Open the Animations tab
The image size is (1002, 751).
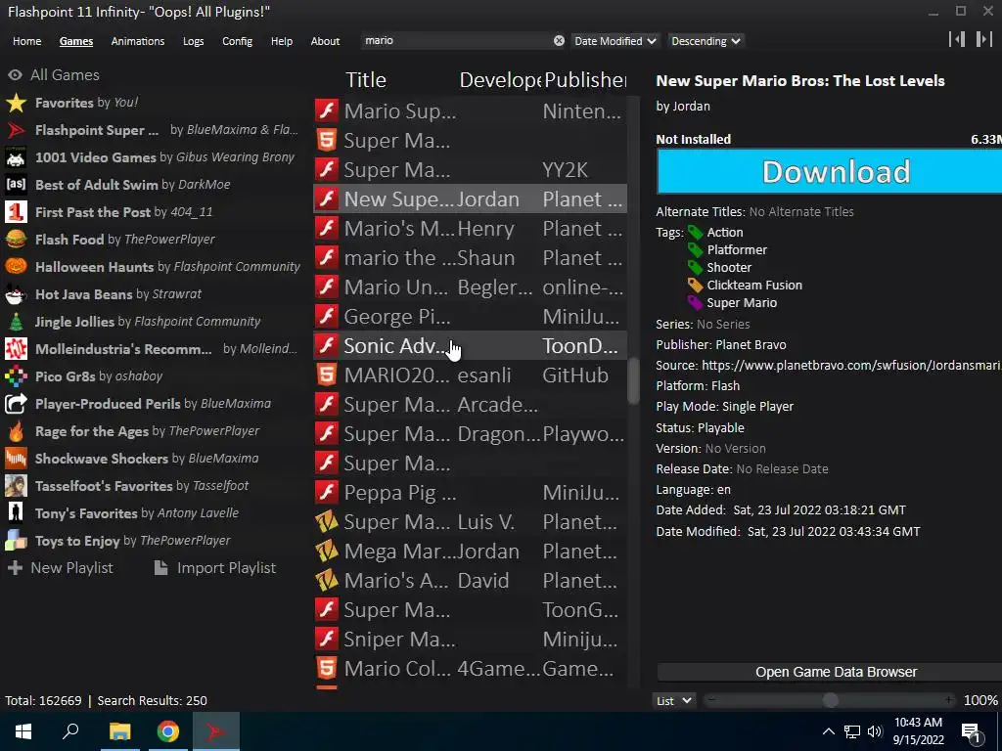click(x=137, y=41)
